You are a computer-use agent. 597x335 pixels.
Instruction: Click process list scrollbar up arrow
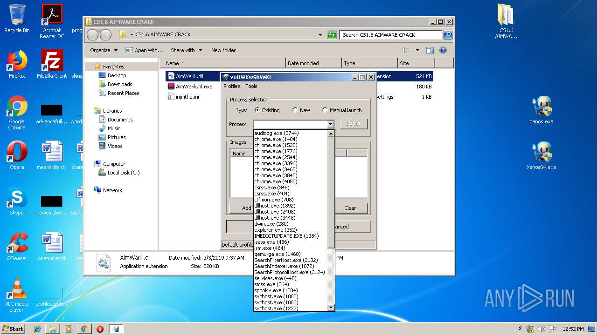coord(331,134)
